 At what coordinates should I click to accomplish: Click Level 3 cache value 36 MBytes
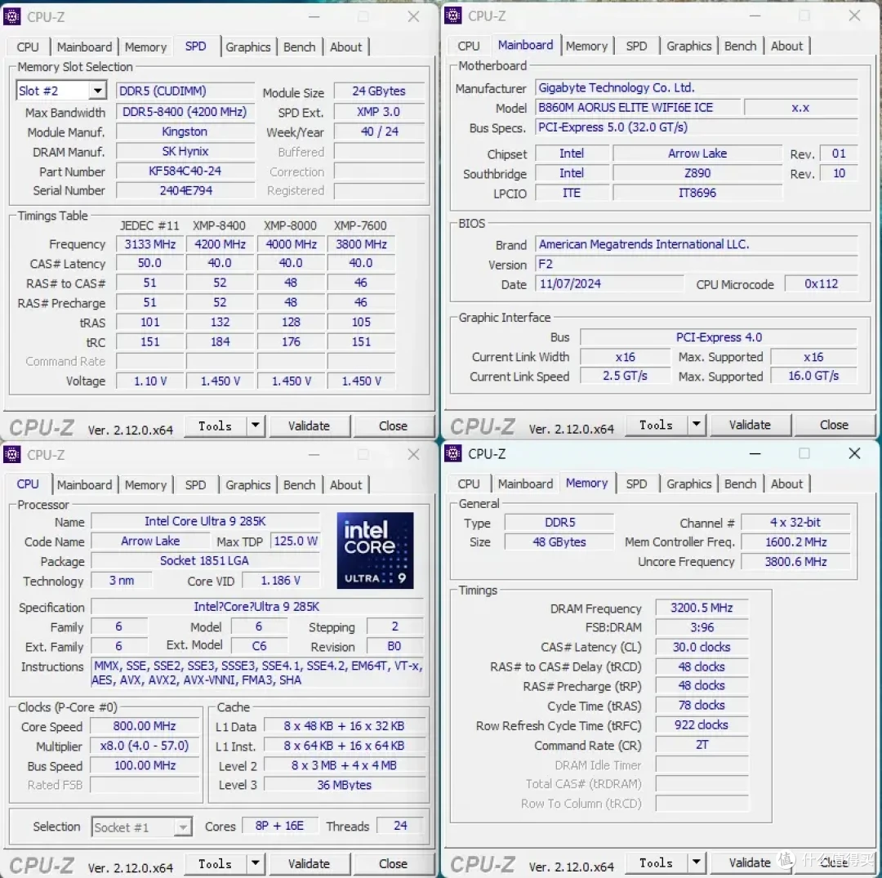[x=345, y=785]
